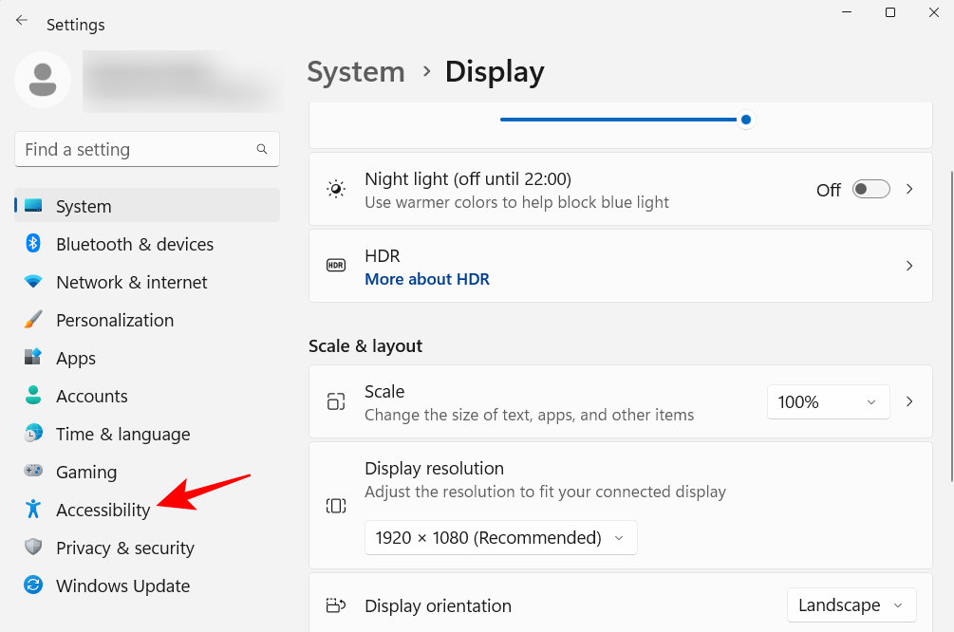
Task: Select the System sidebar icon
Action: coord(33,206)
